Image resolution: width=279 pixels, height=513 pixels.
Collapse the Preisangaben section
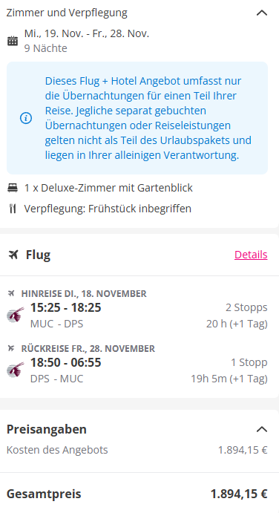(x=262, y=429)
